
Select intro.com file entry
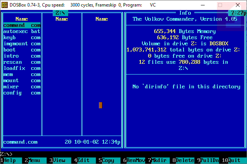(22, 56)
